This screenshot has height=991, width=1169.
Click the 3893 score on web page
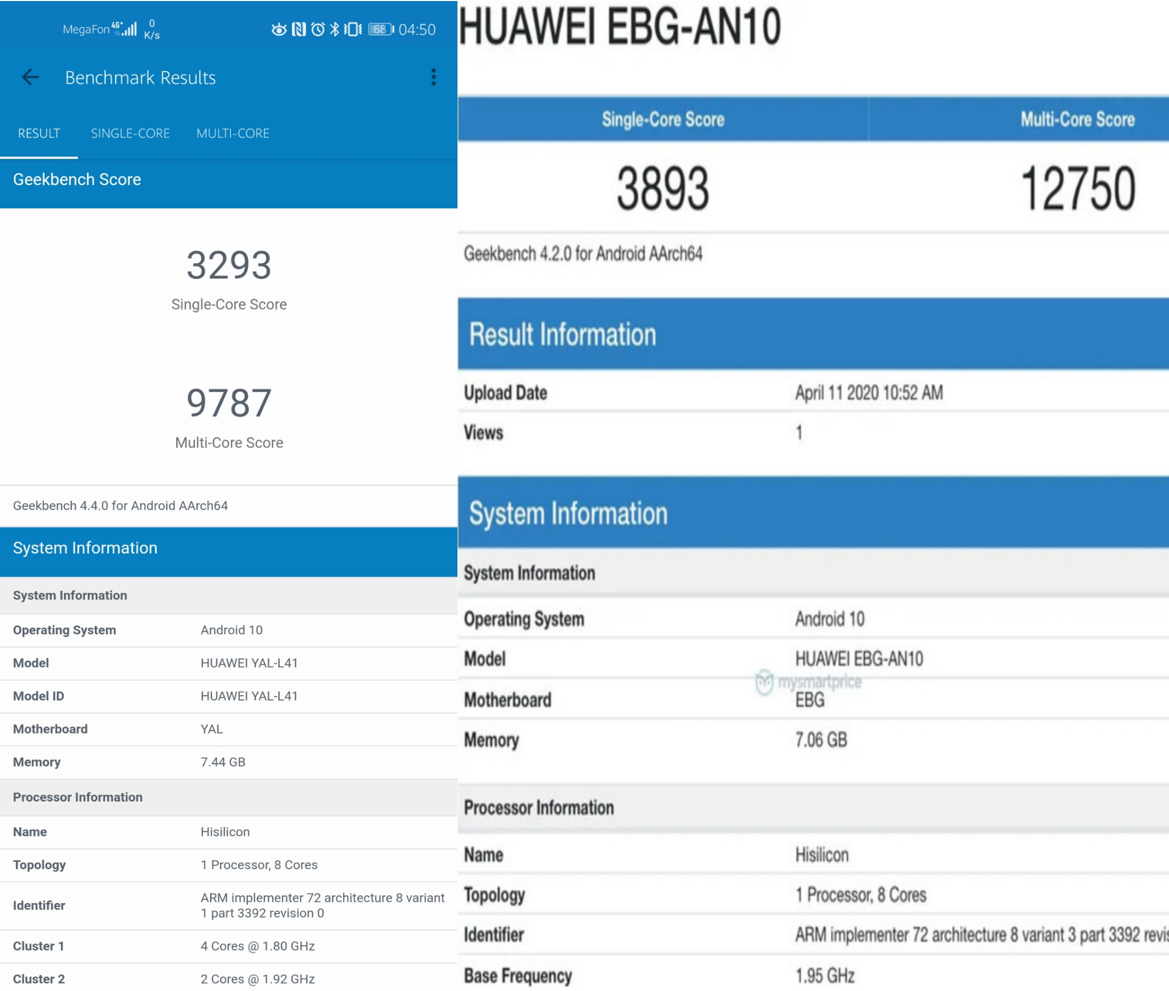tap(663, 189)
